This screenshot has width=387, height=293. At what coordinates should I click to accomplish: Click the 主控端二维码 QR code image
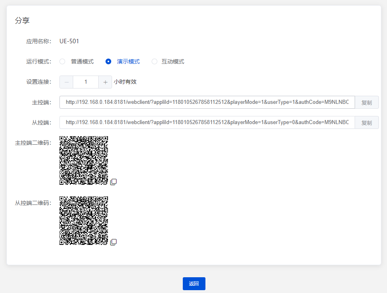pos(84,160)
